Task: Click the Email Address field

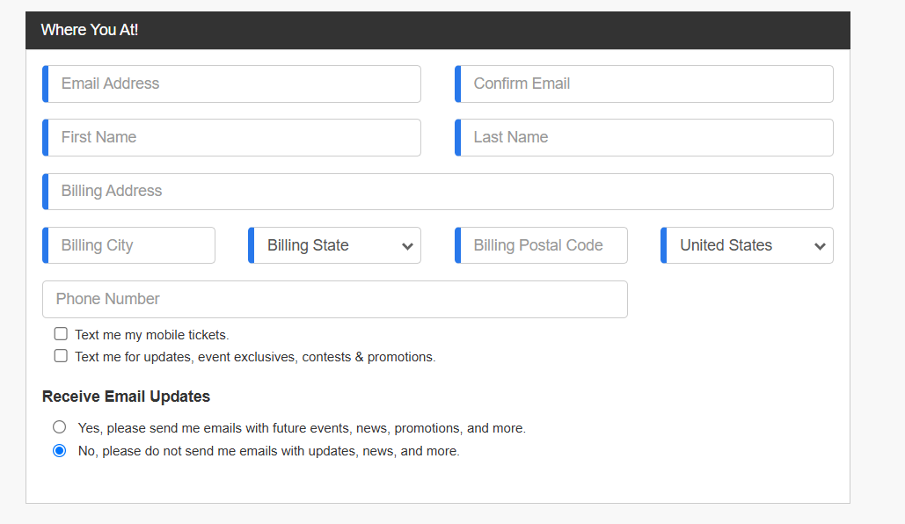Action: [231, 84]
